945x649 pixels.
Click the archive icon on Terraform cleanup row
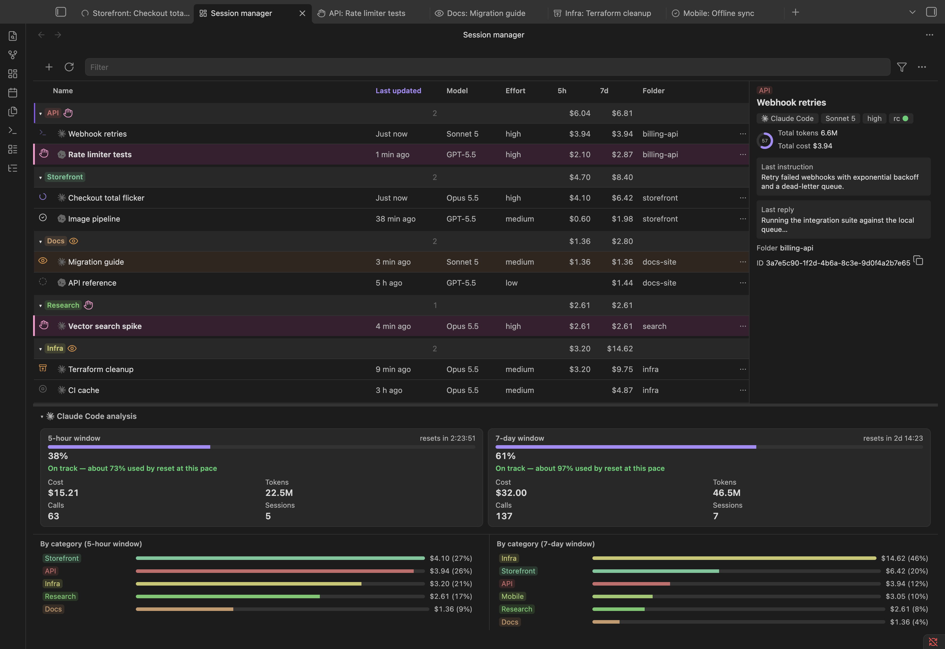point(43,368)
